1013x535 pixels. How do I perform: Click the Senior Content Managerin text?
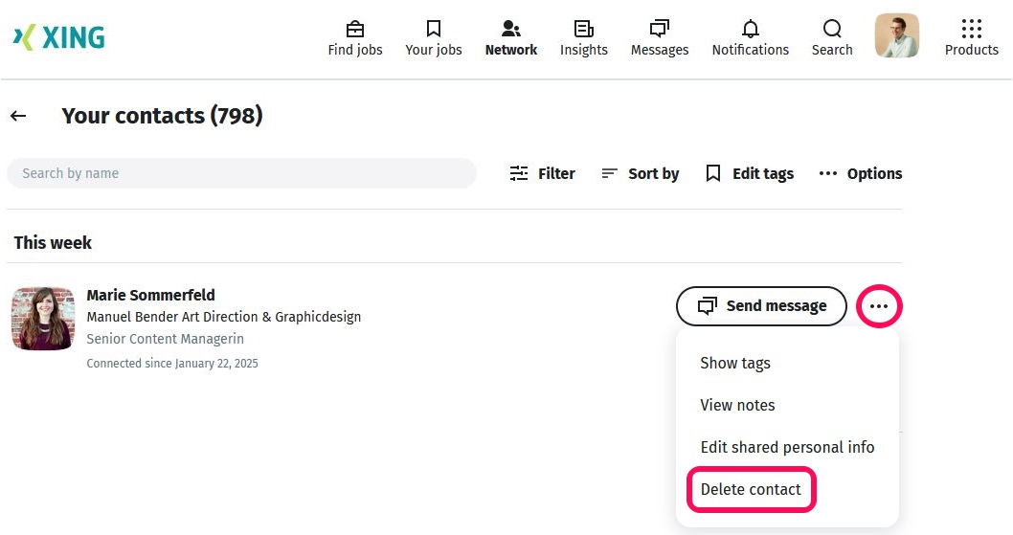point(166,339)
